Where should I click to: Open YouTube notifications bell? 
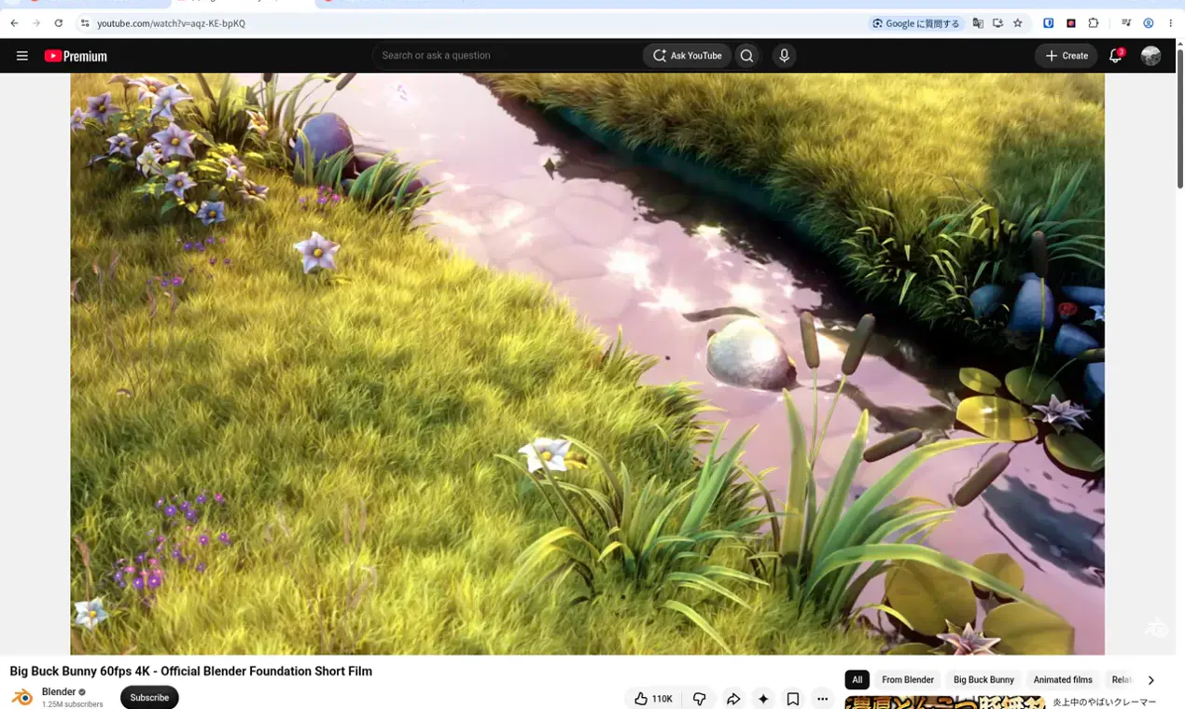coord(1115,56)
